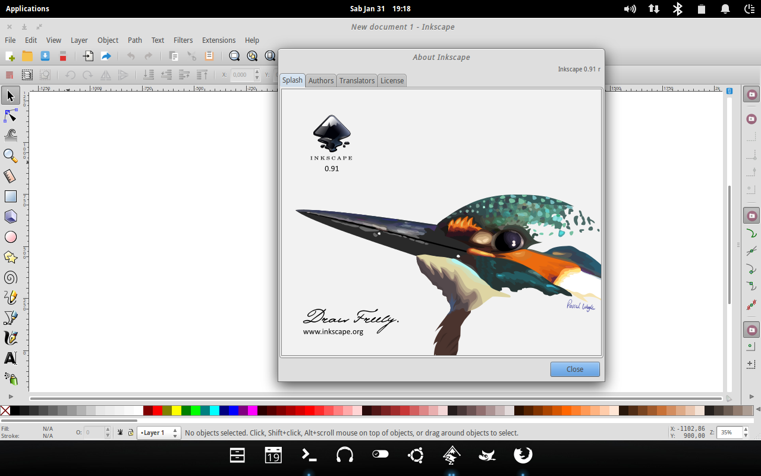Toggle snap bounding boxes button
This screenshot has height=476, width=761.
pyautogui.click(x=752, y=119)
